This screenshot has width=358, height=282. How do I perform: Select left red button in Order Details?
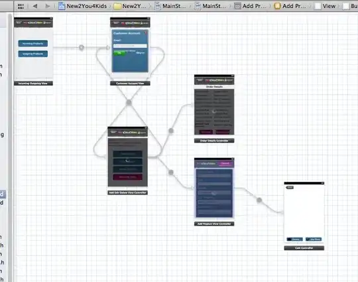pyautogui.click(x=206, y=132)
